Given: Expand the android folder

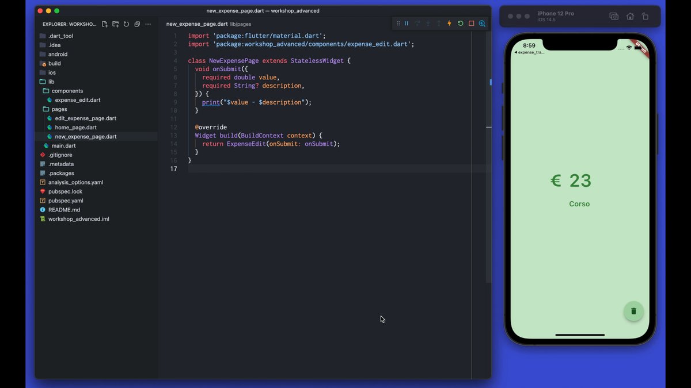Looking at the screenshot, I should (58, 54).
